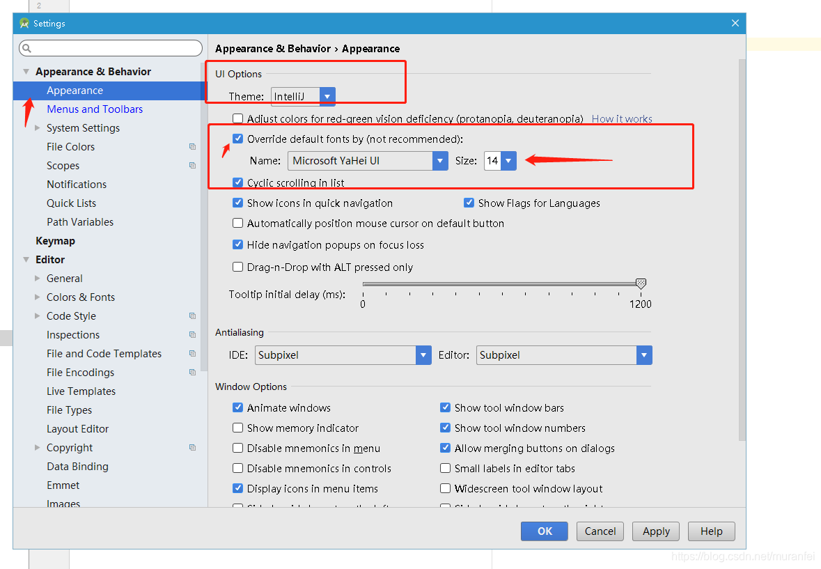
Task: Click the search magnifier icon in settings
Action: coord(26,48)
